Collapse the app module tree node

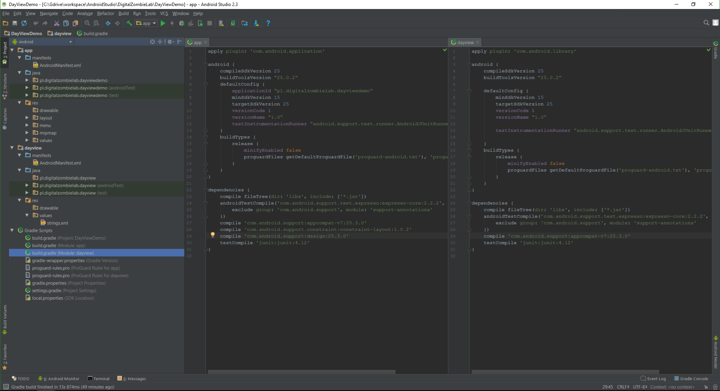[12, 50]
